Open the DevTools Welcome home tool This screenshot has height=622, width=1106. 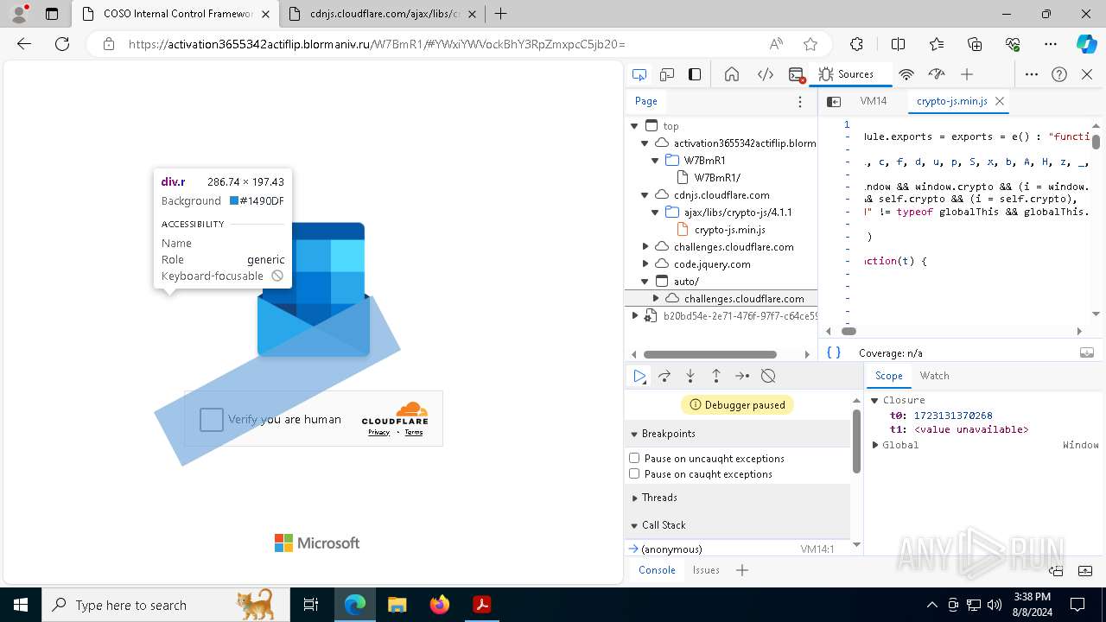(732, 74)
